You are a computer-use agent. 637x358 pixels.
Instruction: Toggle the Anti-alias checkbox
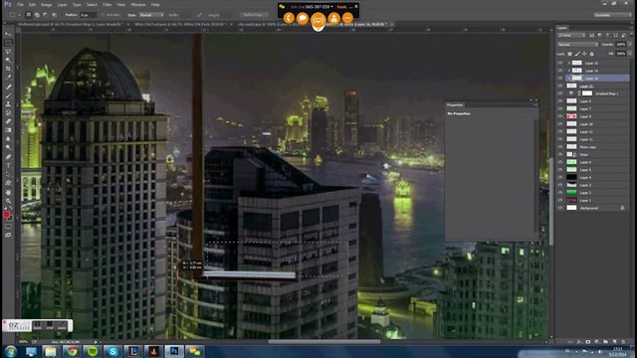103,15
